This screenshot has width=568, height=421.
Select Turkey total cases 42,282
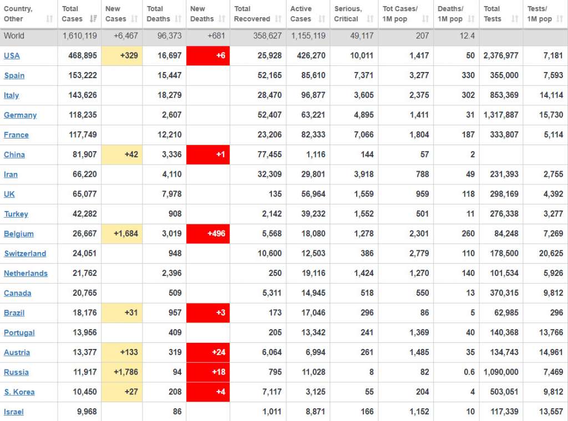[85, 214]
